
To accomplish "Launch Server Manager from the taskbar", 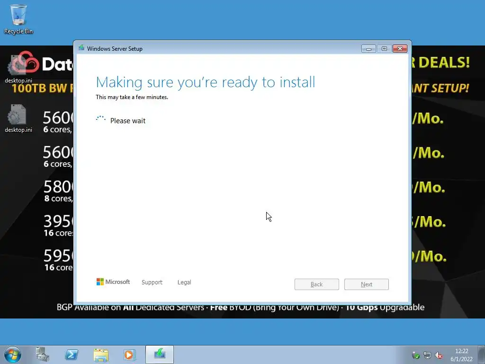I will (x=42, y=355).
